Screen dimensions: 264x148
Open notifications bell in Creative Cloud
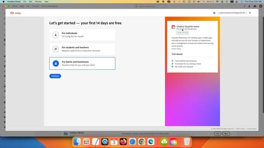tap(249, 6)
